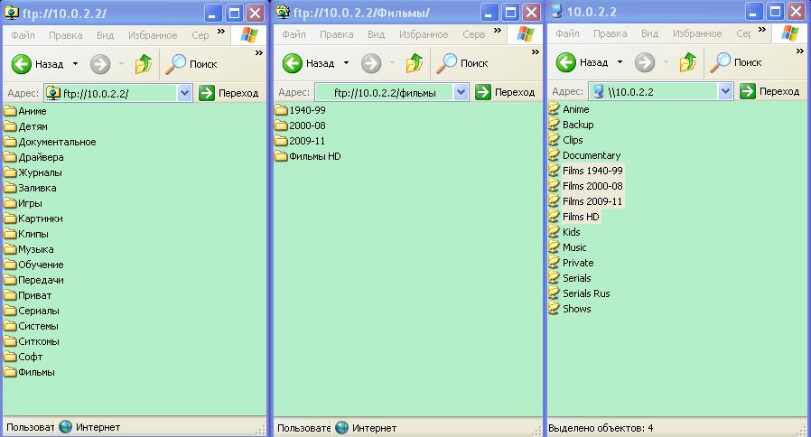Open the Фильмы folder icon
This screenshot has width=811, height=437.
[11, 372]
